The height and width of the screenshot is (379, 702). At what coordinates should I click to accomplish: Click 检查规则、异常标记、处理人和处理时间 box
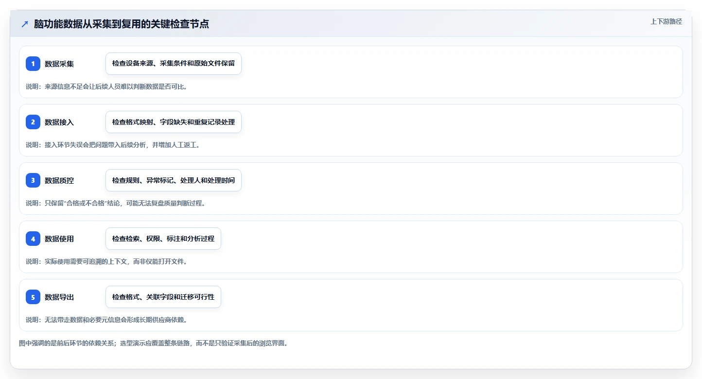[174, 180]
